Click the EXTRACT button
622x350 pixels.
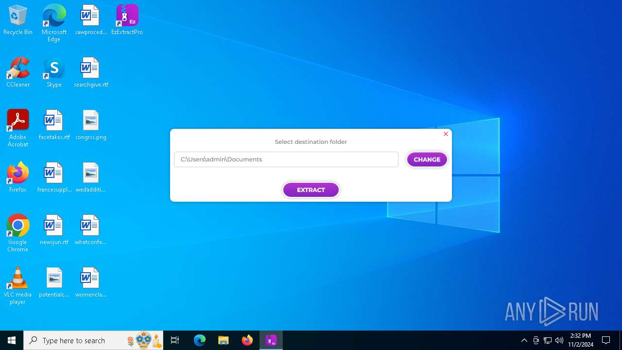(311, 190)
